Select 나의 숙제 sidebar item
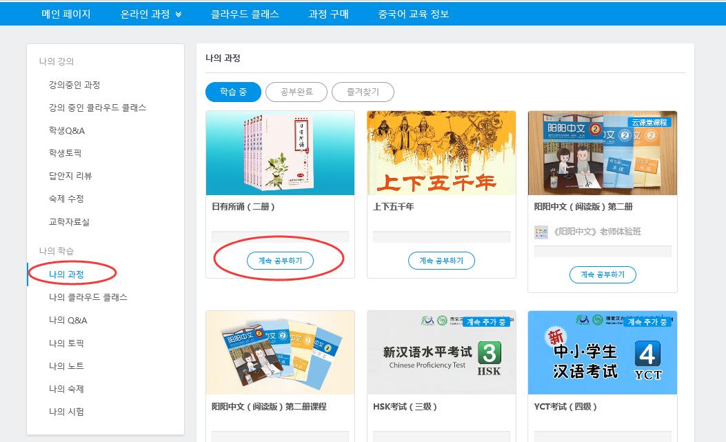This screenshot has width=726, height=442. [66, 389]
